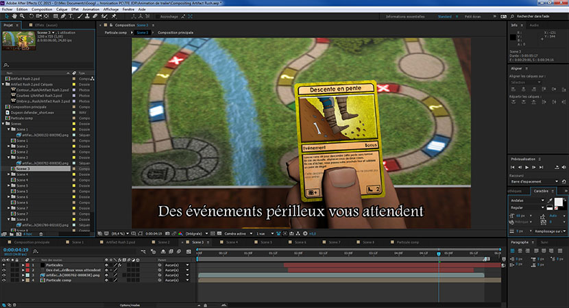This screenshot has height=308, width=569.
Task: Open the Andalus font family dropdown
Action: pyautogui.click(x=527, y=201)
